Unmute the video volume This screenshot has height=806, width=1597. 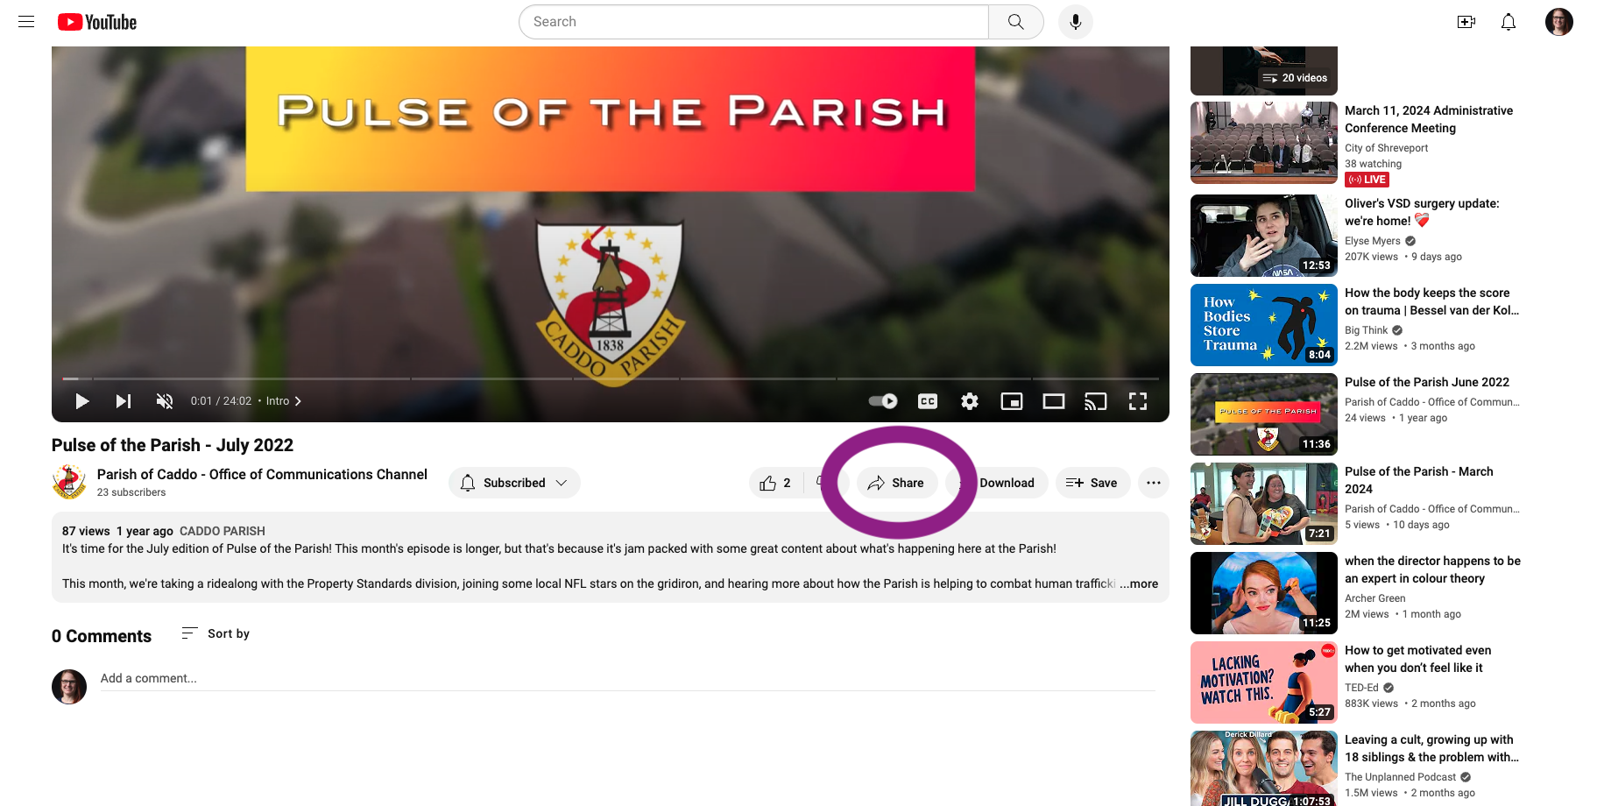click(164, 401)
